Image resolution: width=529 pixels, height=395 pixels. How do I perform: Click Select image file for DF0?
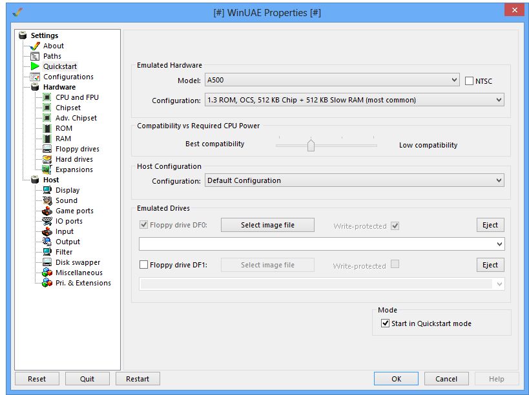click(x=267, y=225)
